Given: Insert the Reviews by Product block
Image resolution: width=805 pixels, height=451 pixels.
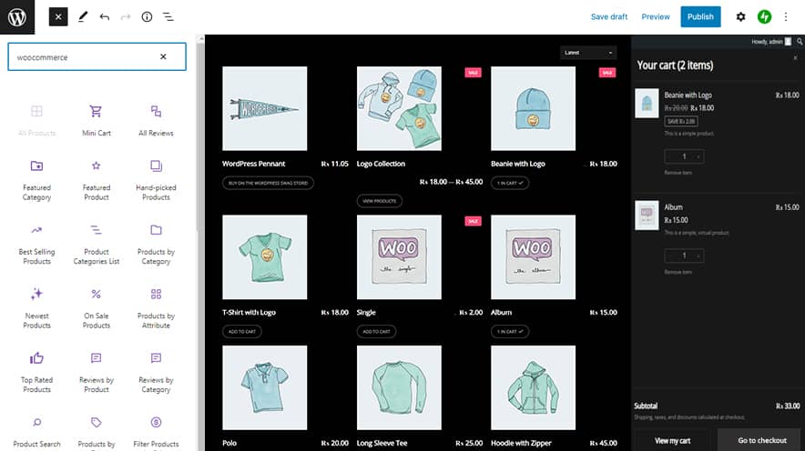Looking at the screenshot, I should [97, 373].
